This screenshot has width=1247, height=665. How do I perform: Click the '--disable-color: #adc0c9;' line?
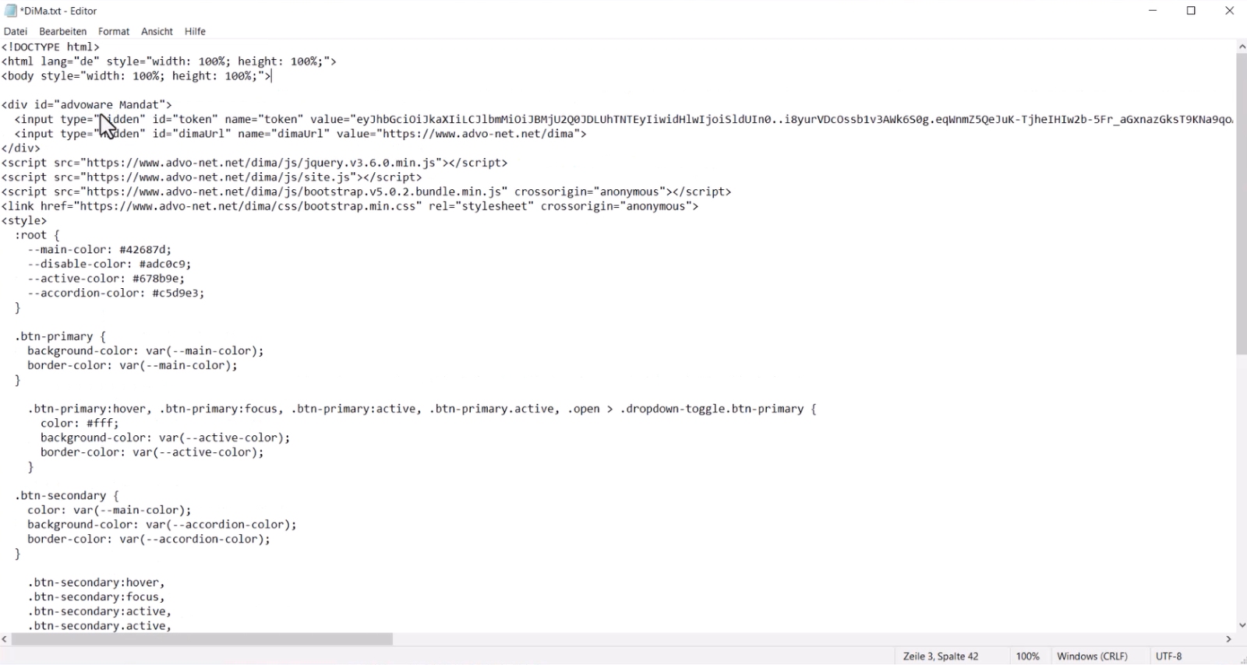(109, 264)
